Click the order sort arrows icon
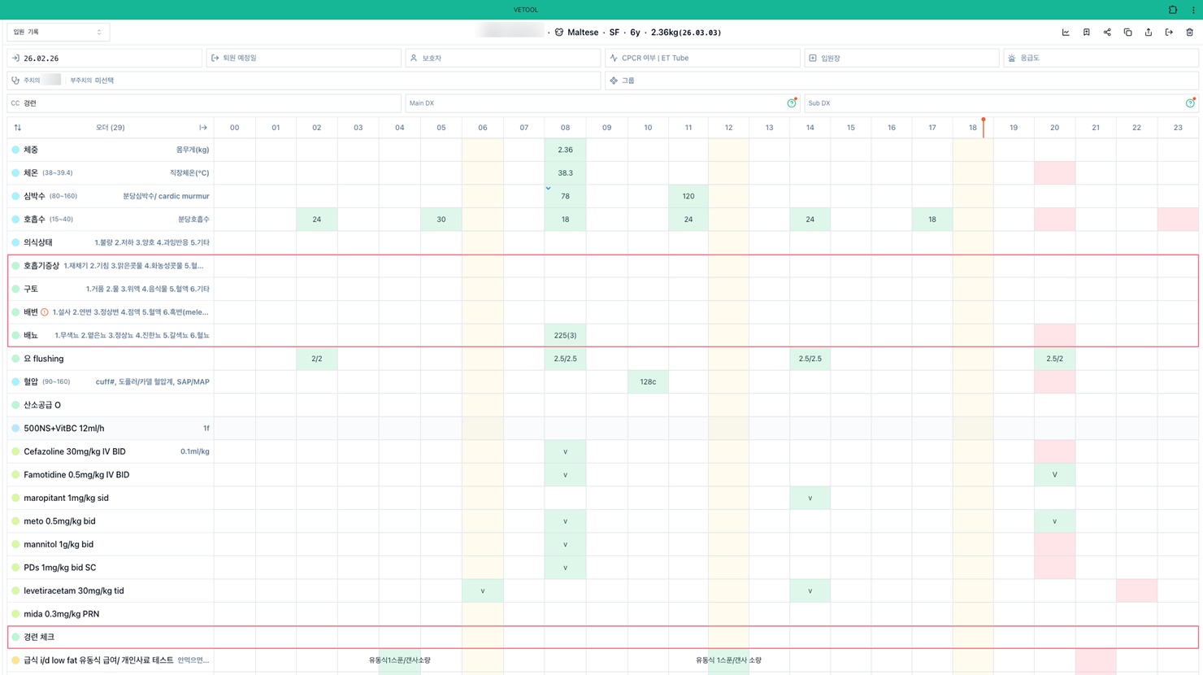This screenshot has width=1203, height=675. 18,128
